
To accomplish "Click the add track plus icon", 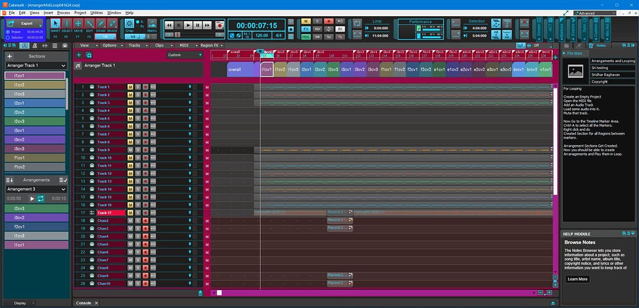I will [79, 55].
